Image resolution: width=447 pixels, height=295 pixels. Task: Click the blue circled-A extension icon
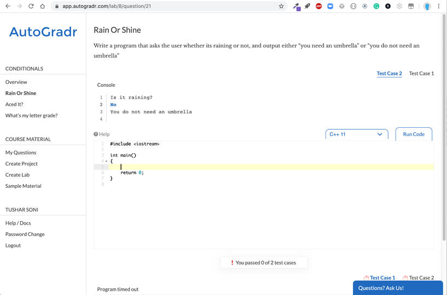point(364,6)
